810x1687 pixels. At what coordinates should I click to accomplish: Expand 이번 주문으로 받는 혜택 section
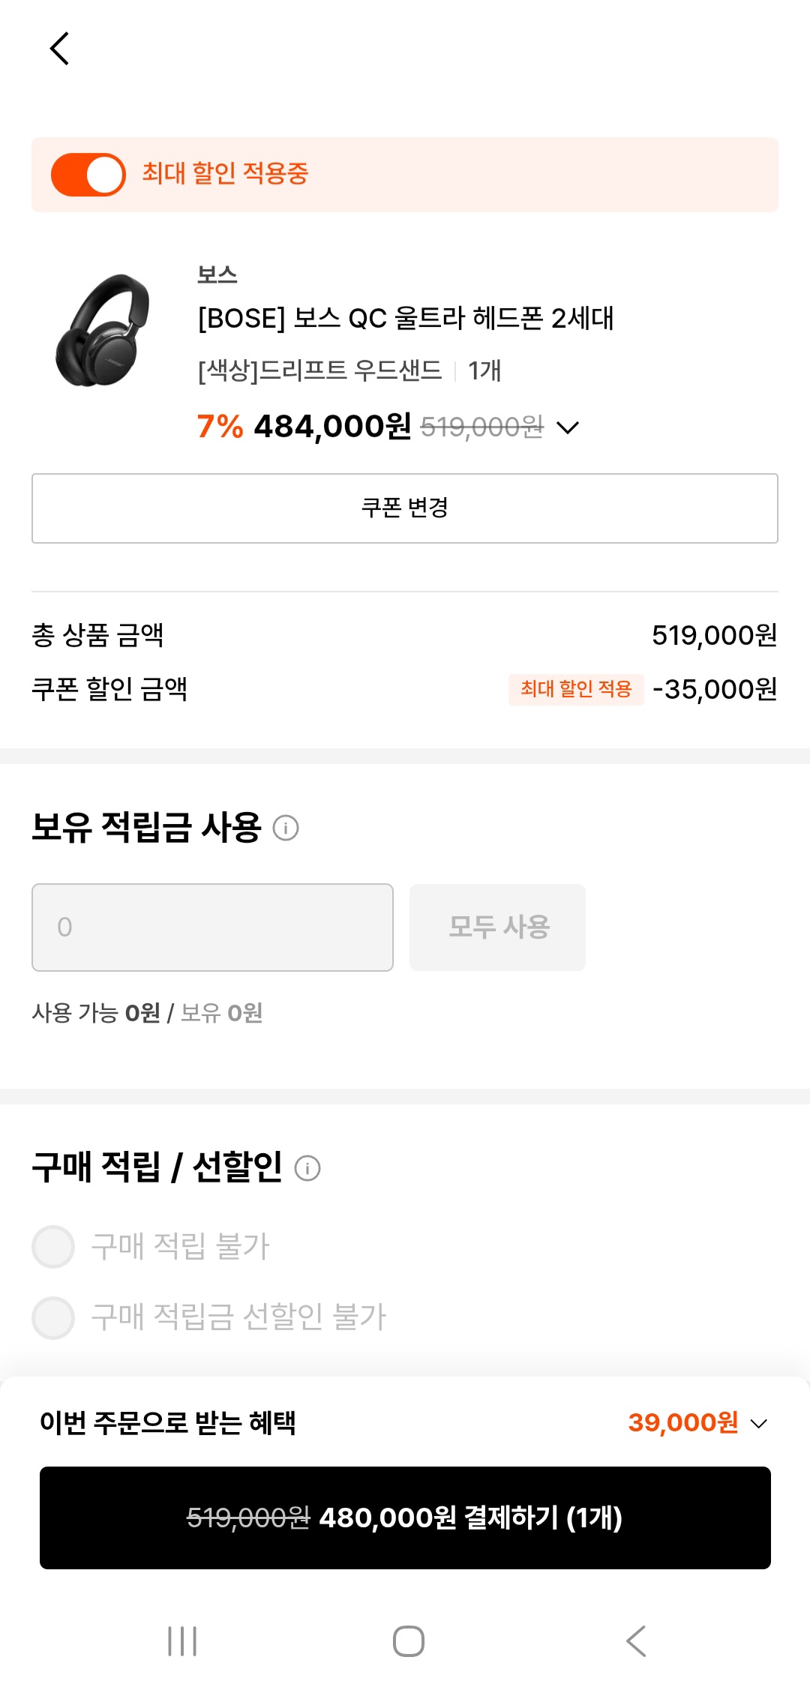click(x=167, y=1422)
